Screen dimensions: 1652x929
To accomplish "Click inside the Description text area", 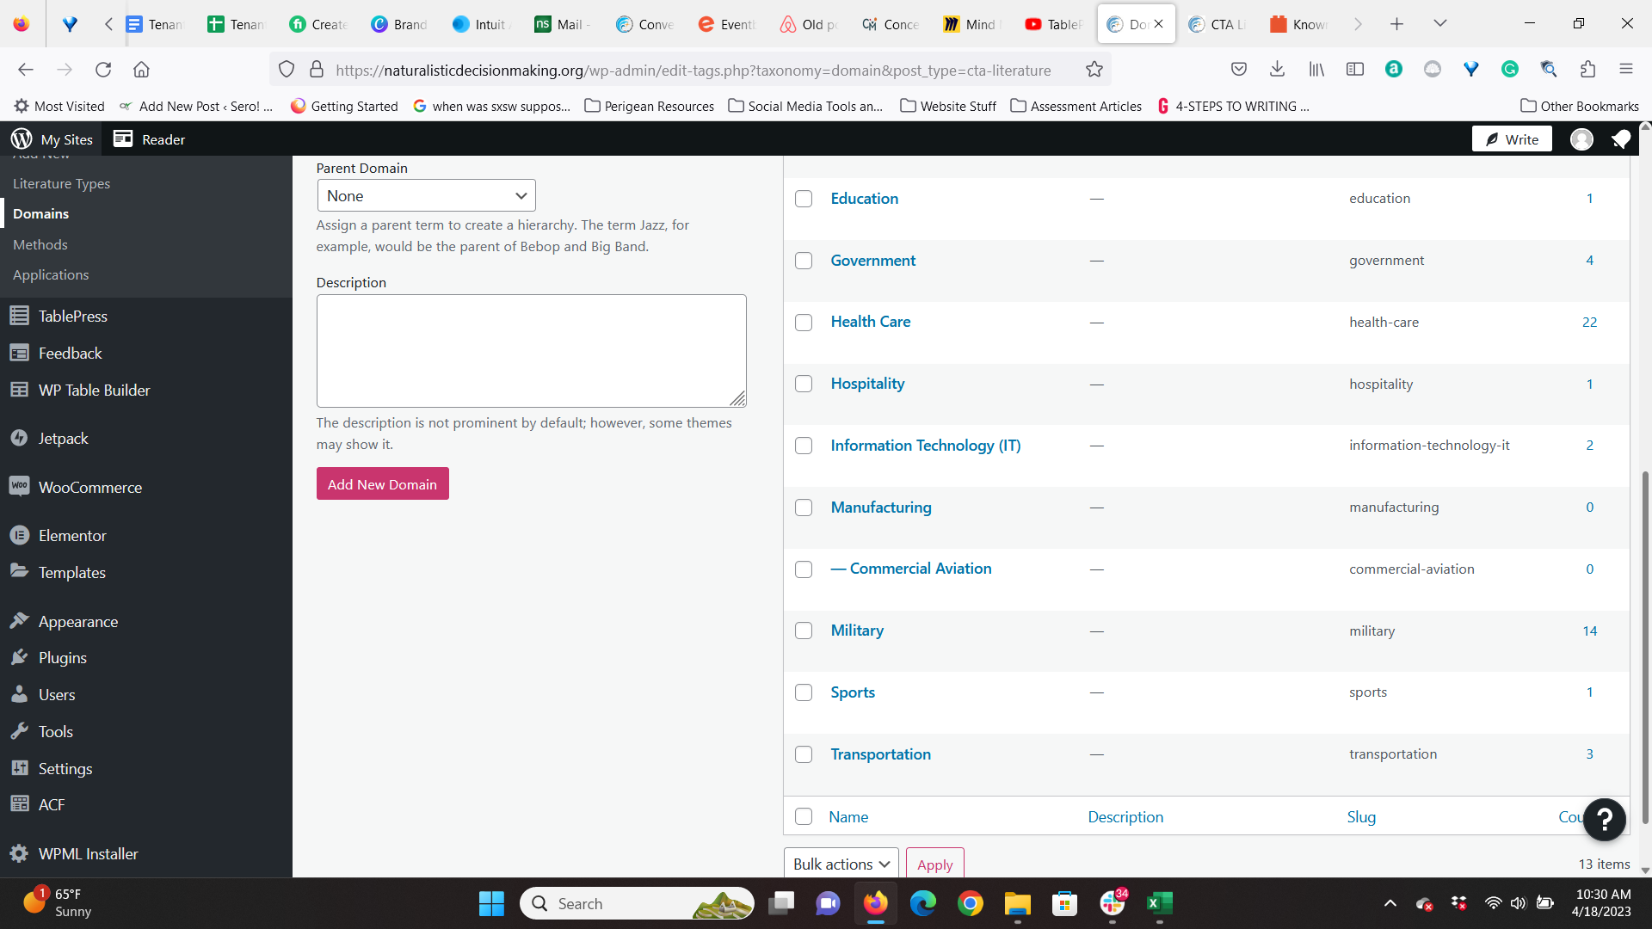I will (x=531, y=351).
